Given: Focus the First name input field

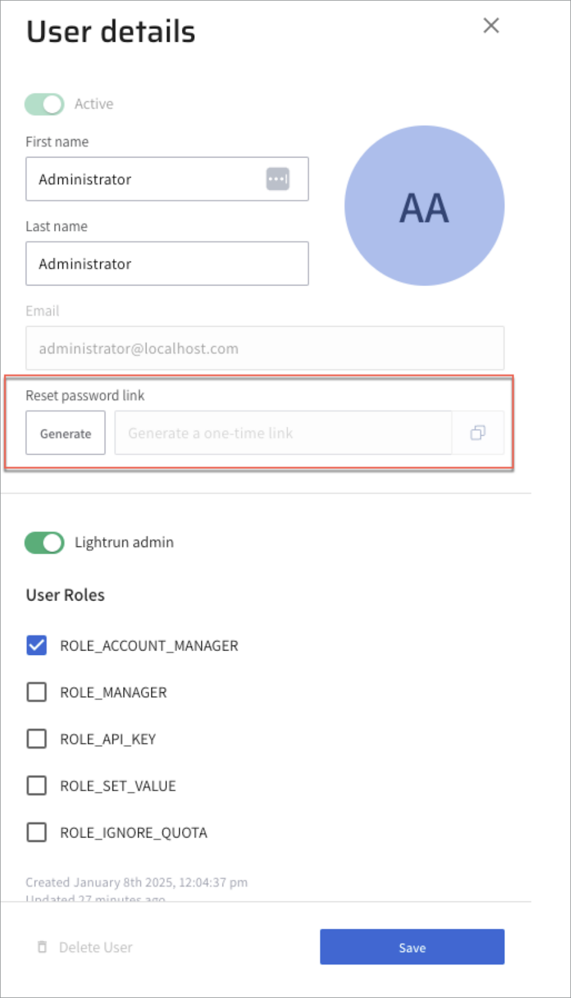Looking at the screenshot, I should tap(145, 179).
